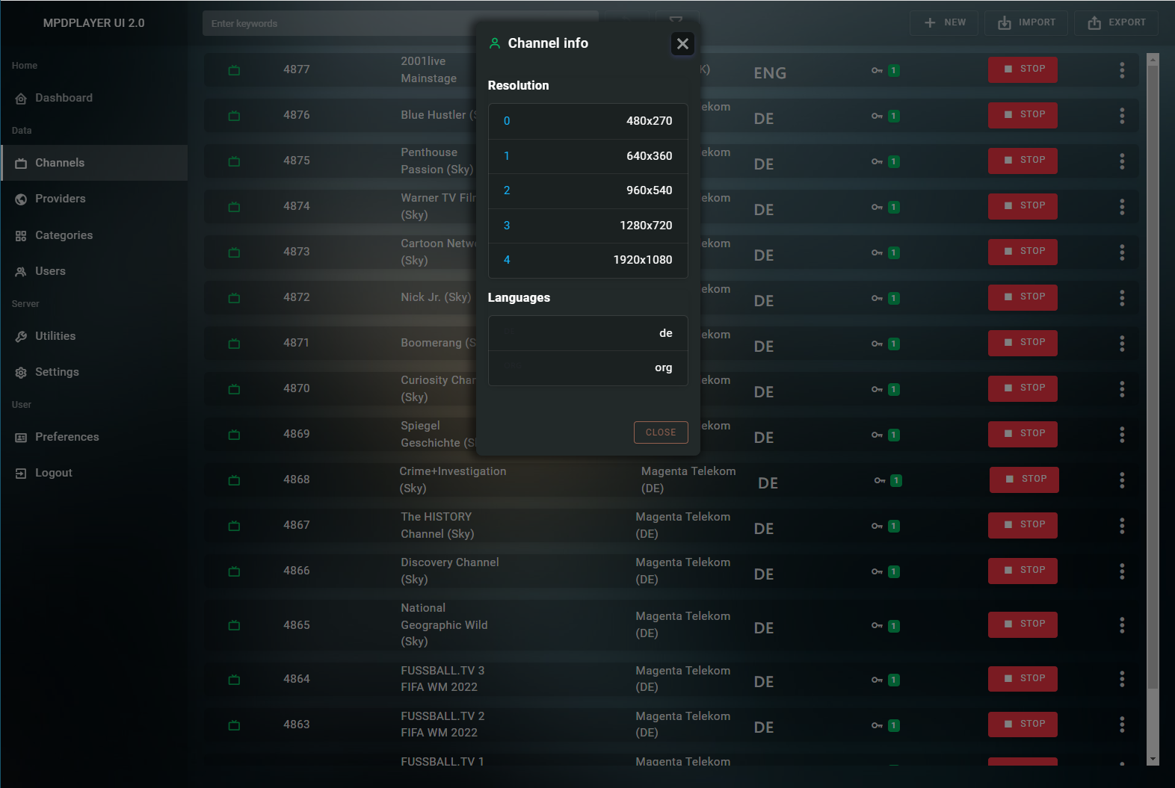Open the three-dot menu for channel 4877
The width and height of the screenshot is (1175, 788).
(x=1121, y=70)
